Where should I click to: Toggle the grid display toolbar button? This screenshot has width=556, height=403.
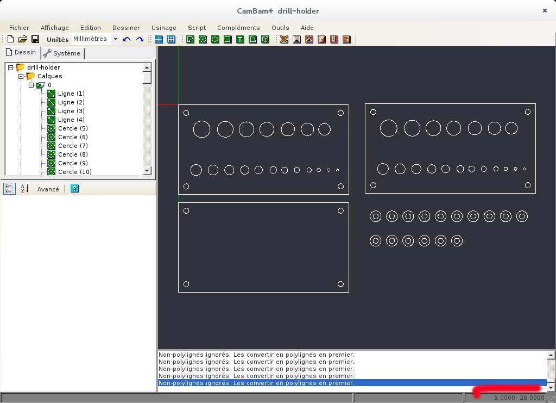(171, 39)
